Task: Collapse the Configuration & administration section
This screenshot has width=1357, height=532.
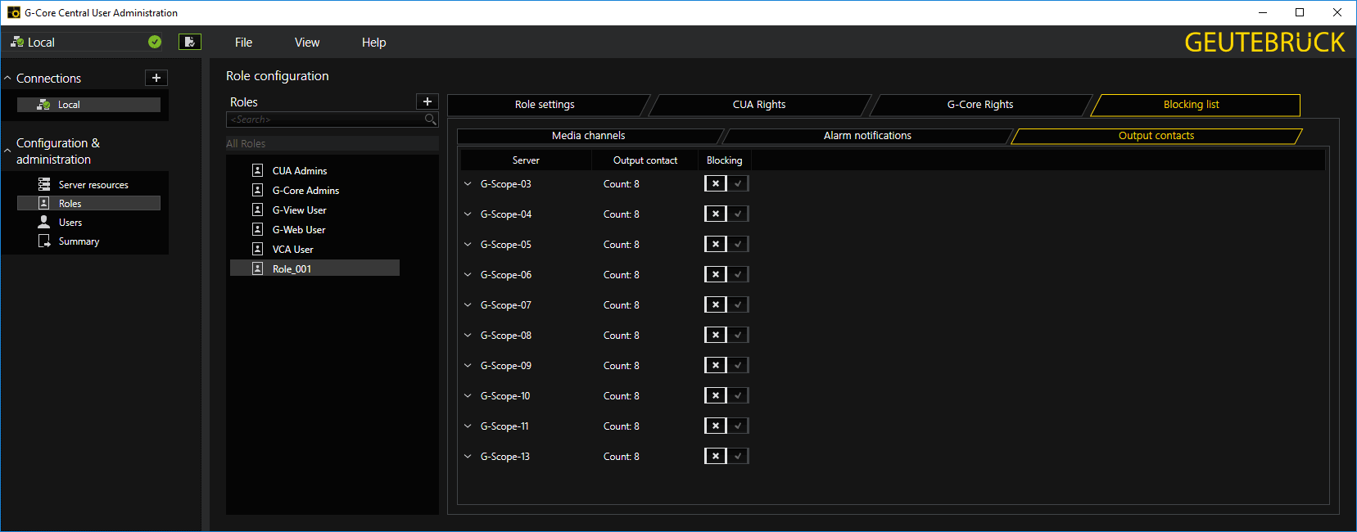Action: point(7,151)
